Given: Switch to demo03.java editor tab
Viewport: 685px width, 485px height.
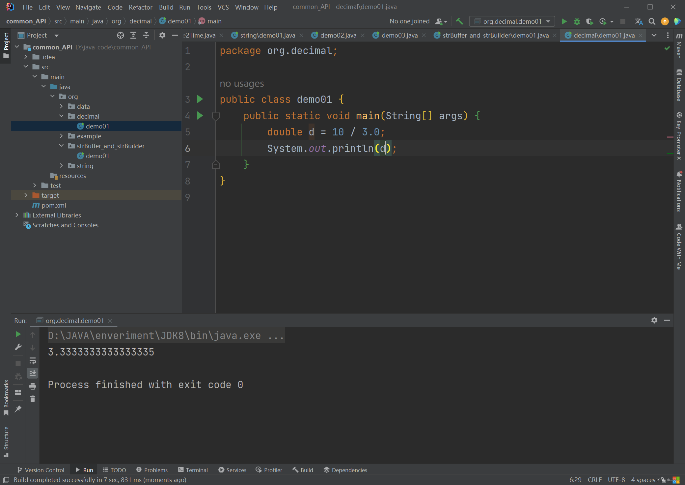Looking at the screenshot, I should click(x=399, y=35).
